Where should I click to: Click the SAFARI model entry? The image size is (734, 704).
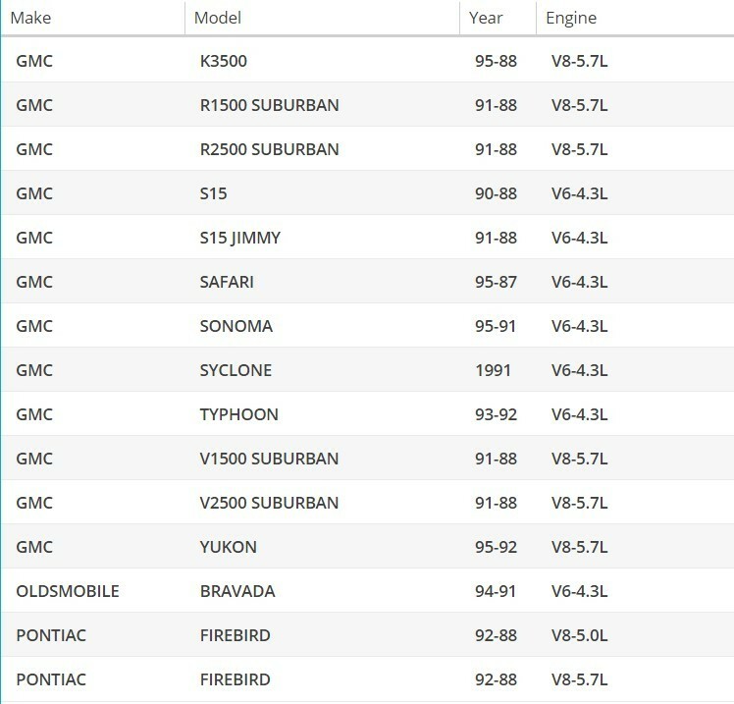(x=227, y=282)
